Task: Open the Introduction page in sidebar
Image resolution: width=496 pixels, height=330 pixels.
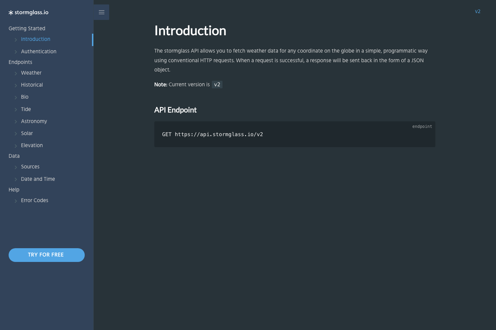Action: coord(35,39)
